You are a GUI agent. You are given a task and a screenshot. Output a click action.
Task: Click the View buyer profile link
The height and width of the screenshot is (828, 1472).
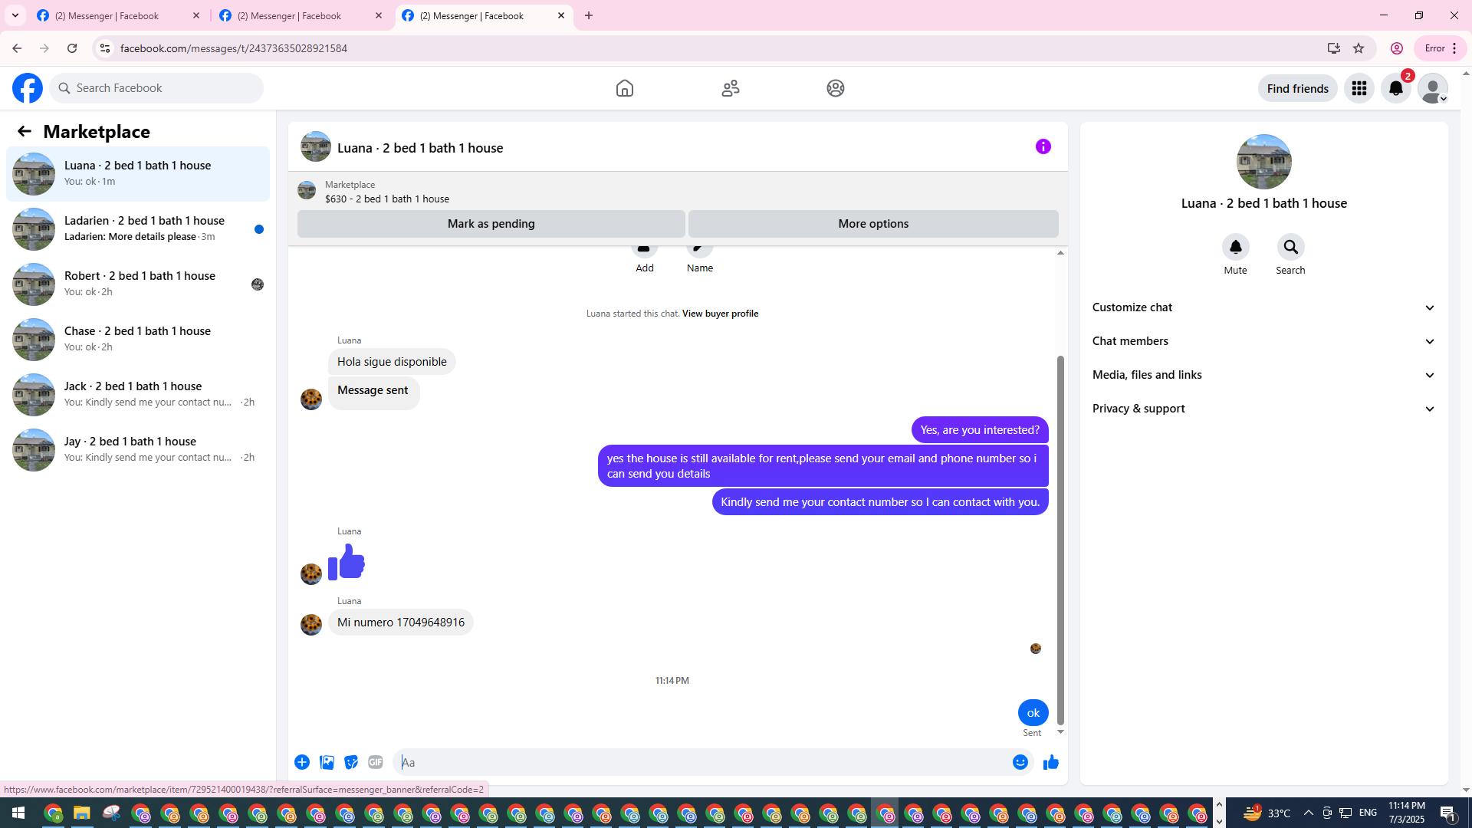(720, 314)
